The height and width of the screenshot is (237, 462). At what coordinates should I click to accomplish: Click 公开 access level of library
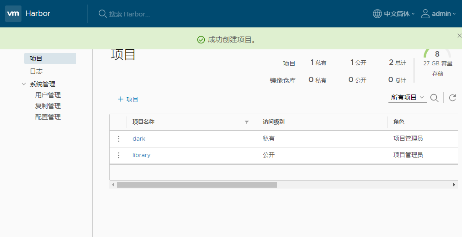coord(268,155)
